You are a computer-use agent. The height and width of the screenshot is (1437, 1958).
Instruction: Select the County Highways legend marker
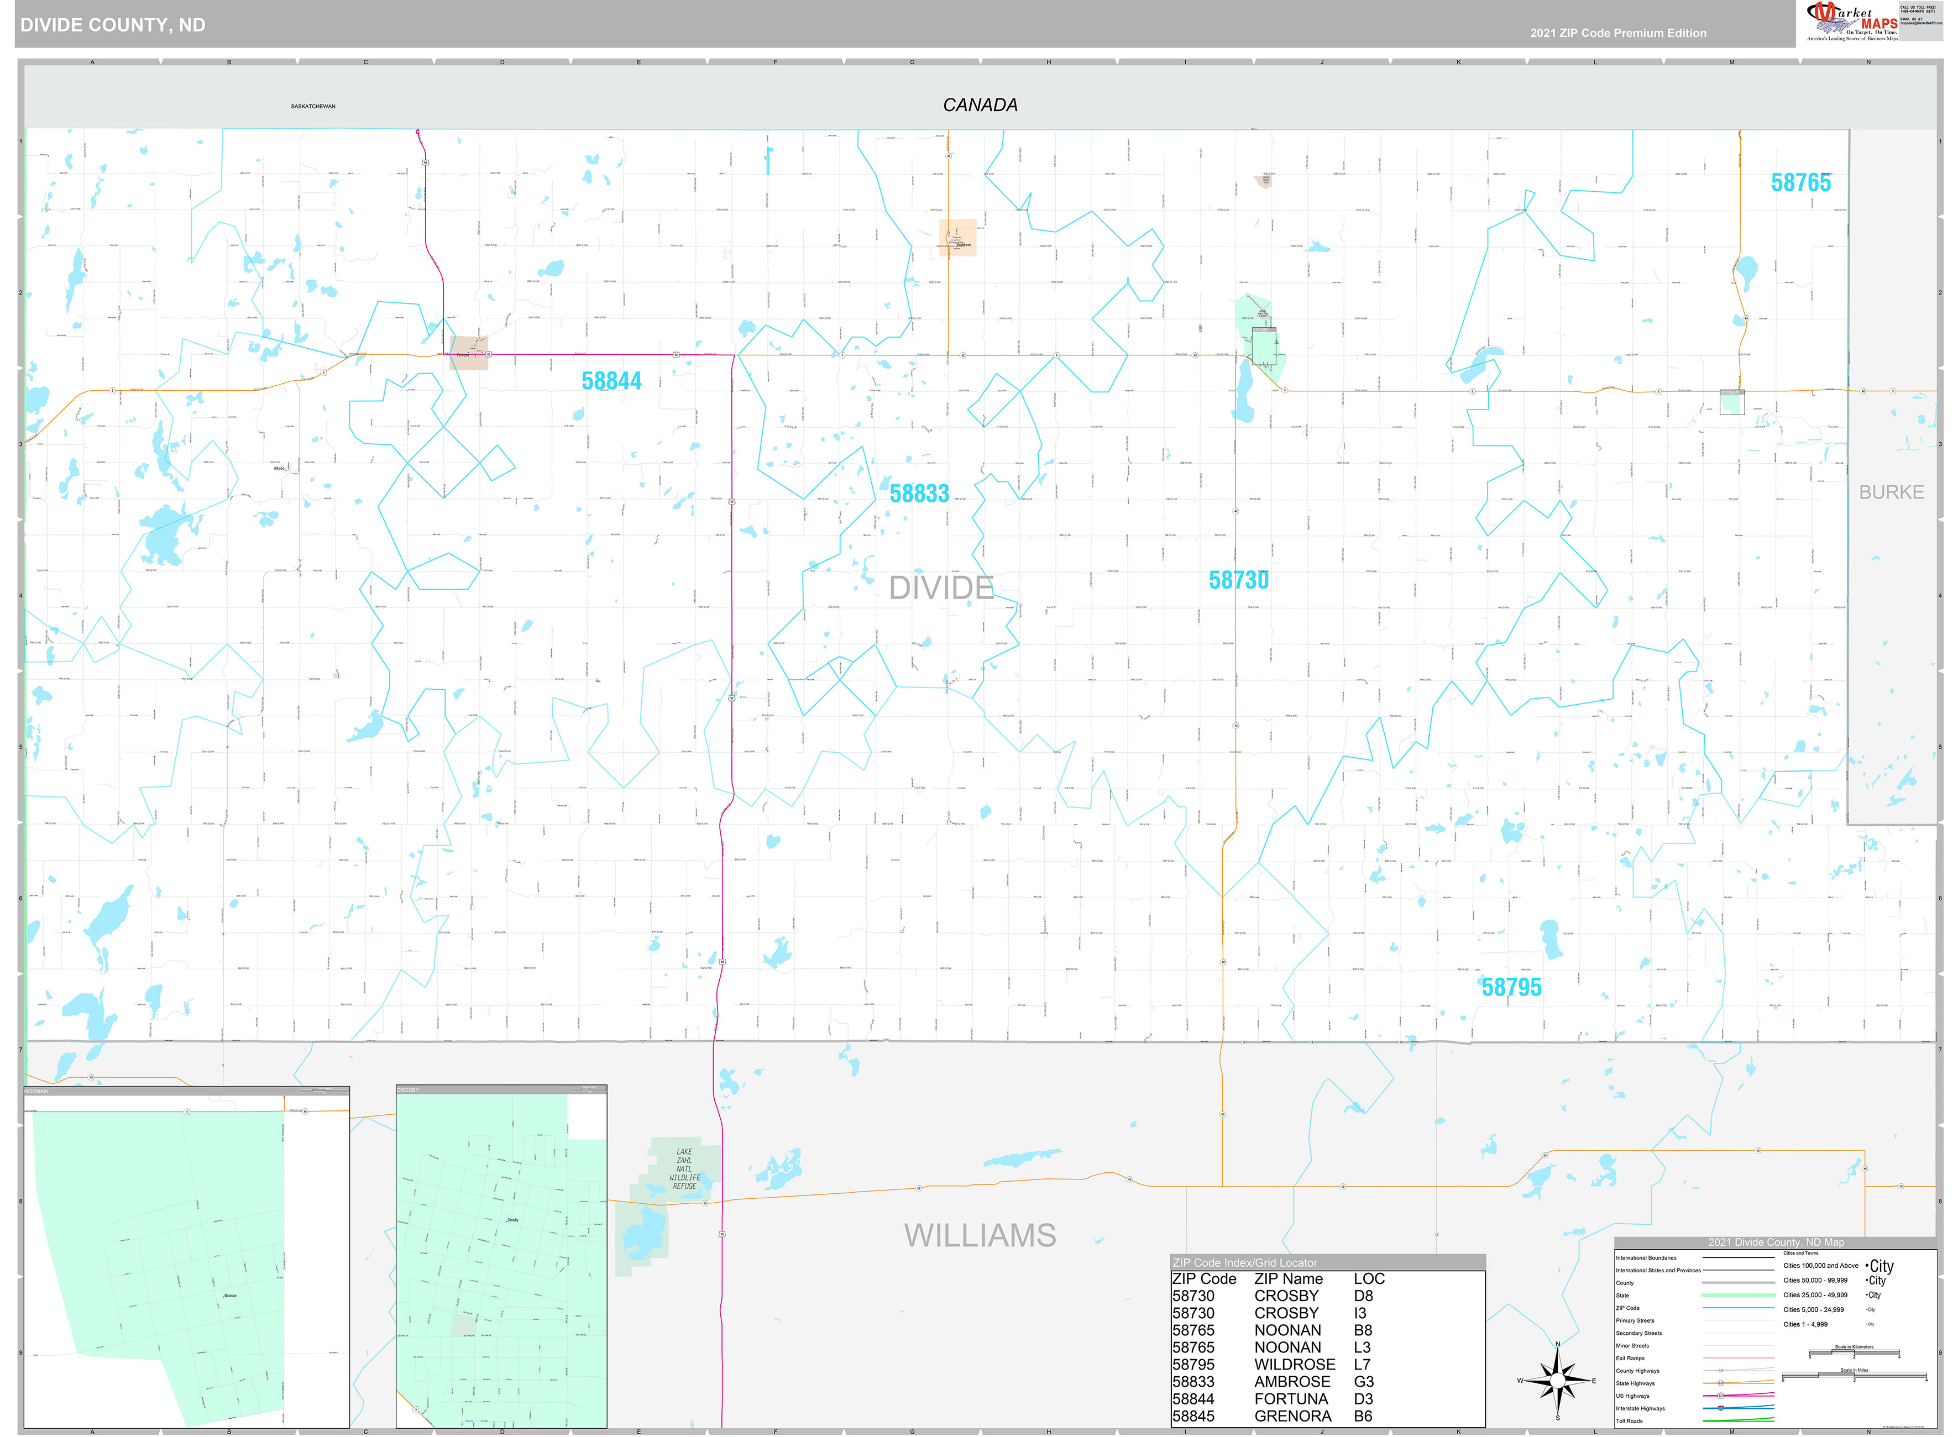click(1721, 1371)
